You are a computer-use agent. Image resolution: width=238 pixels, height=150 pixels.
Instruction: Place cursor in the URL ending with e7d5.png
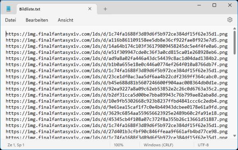117,40
